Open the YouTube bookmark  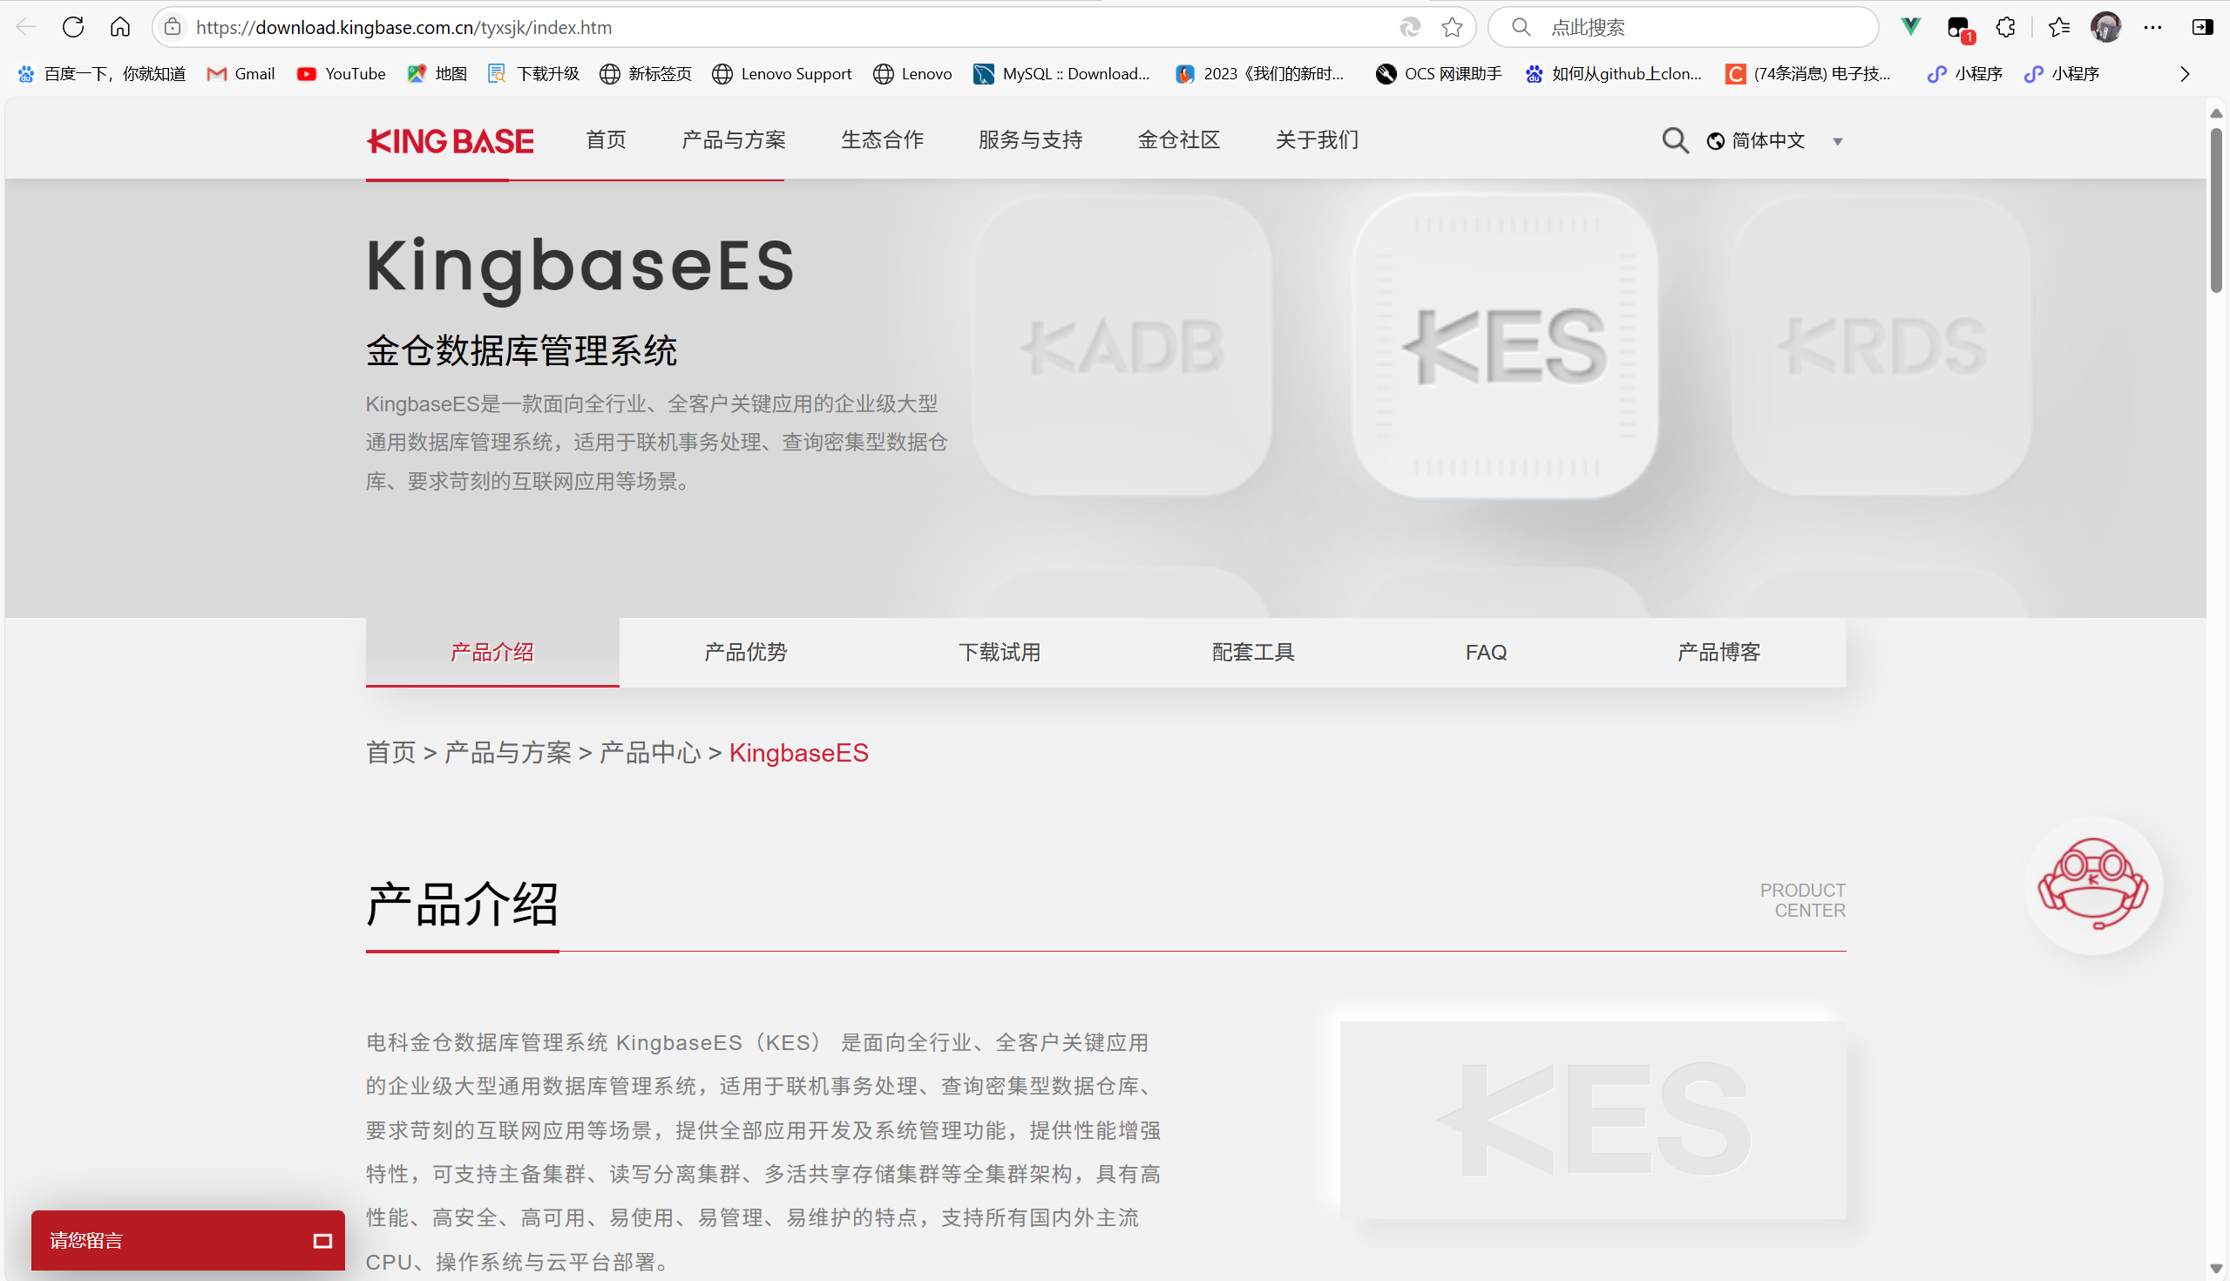coord(342,74)
